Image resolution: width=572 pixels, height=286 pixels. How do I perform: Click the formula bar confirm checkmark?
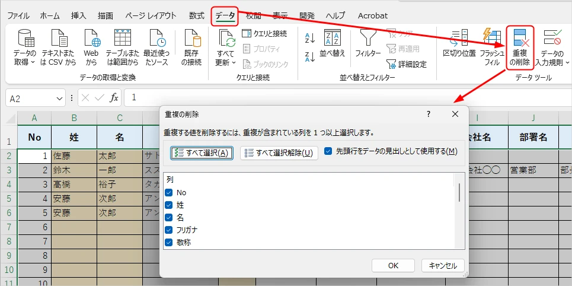point(99,97)
